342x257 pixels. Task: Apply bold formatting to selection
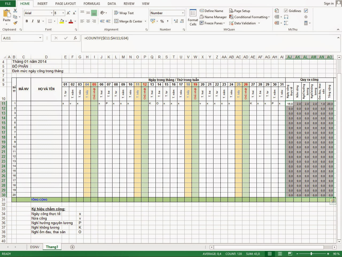pos(26,21)
